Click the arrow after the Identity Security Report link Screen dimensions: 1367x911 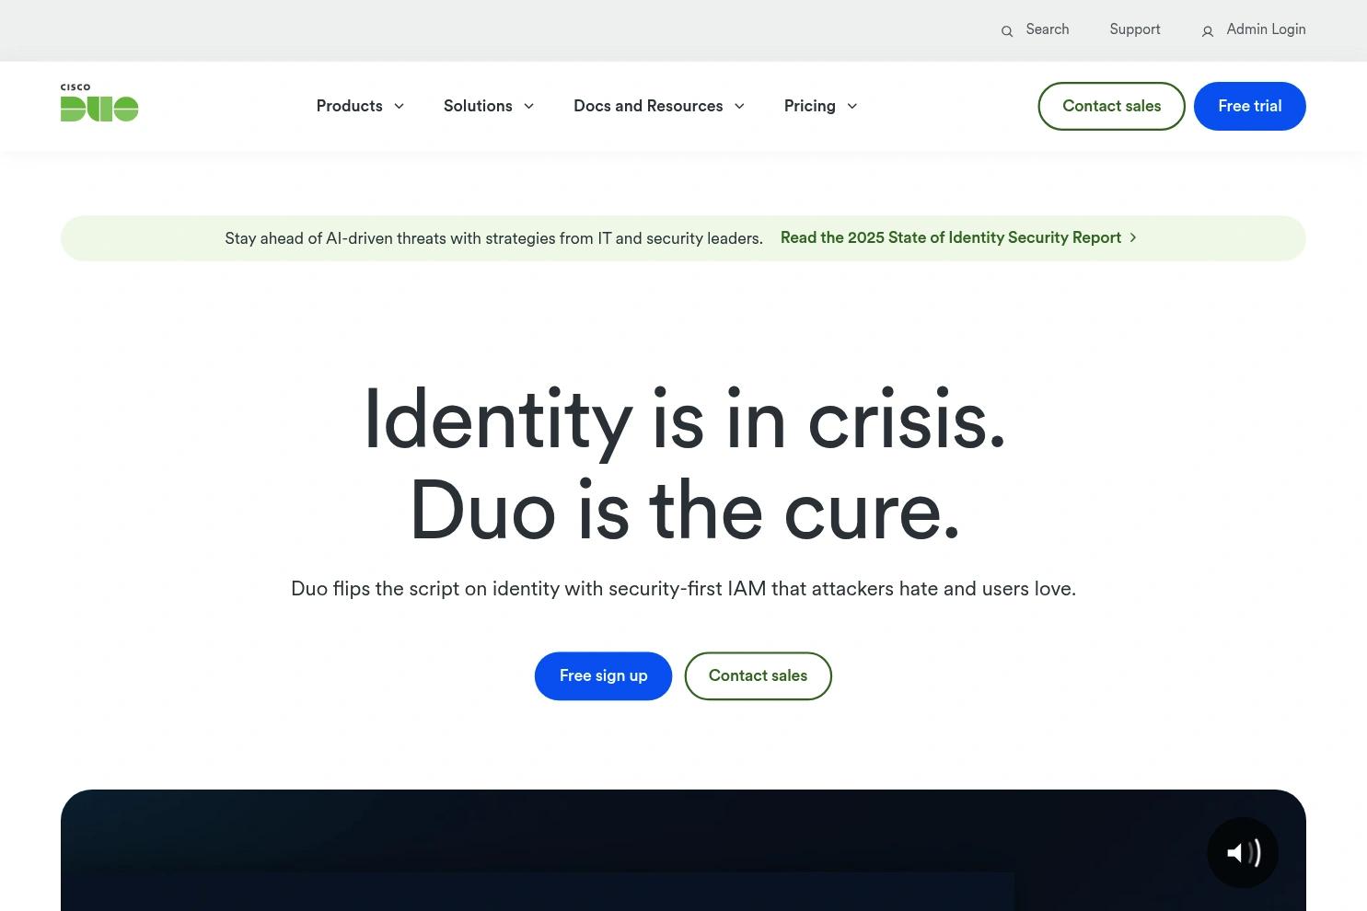click(x=1133, y=237)
